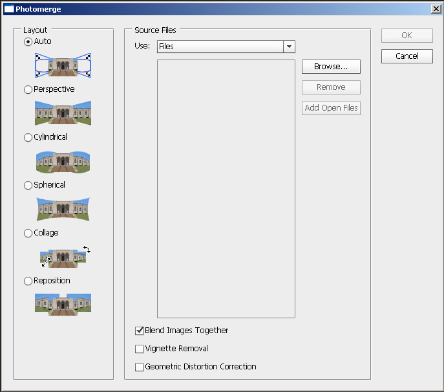This screenshot has width=444, height=392.
Task: Click the Photomerge title bar window icon
Action: click(9, 9)
